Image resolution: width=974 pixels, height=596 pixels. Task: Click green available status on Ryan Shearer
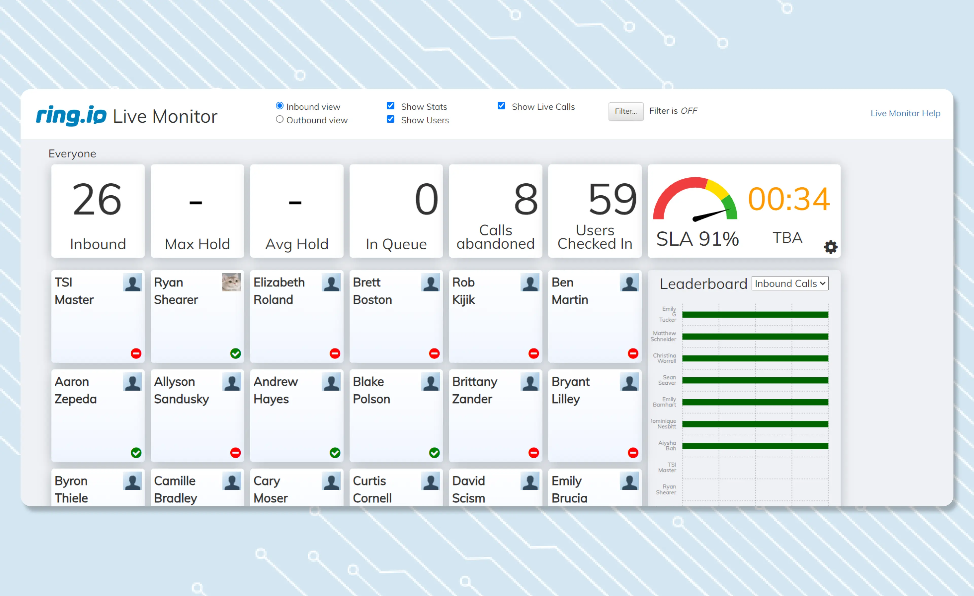point(236,353)
